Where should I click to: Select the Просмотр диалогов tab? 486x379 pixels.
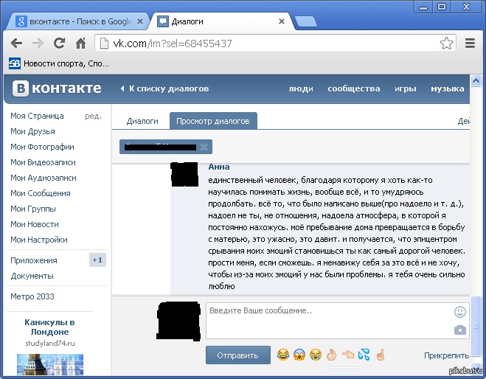213,121
